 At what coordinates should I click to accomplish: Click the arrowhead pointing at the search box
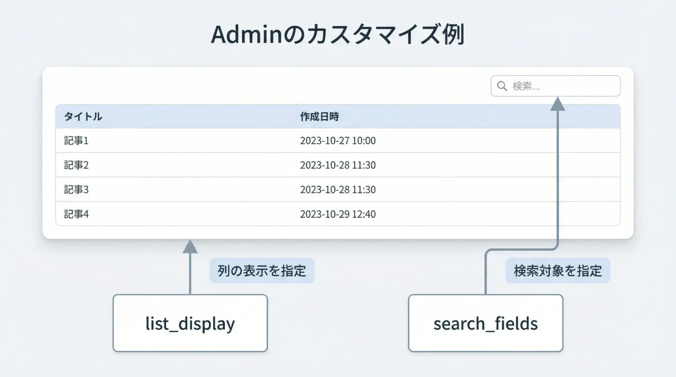pyautogui.click(x=558, y=104)
